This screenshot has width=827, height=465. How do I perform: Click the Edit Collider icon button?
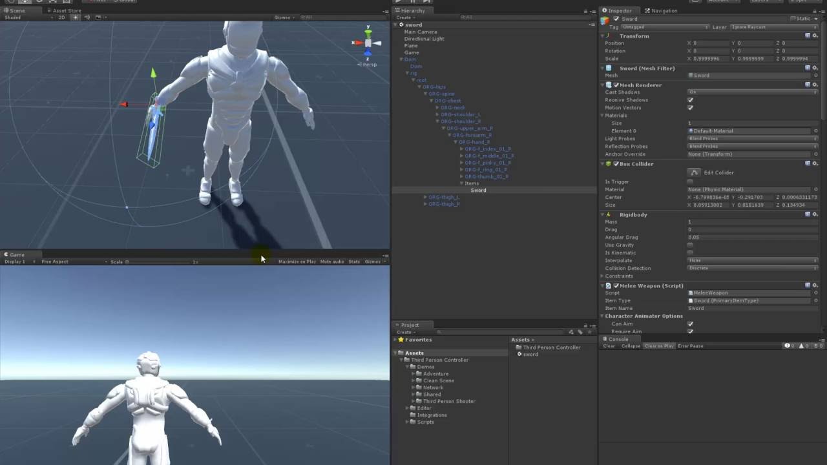694,172
